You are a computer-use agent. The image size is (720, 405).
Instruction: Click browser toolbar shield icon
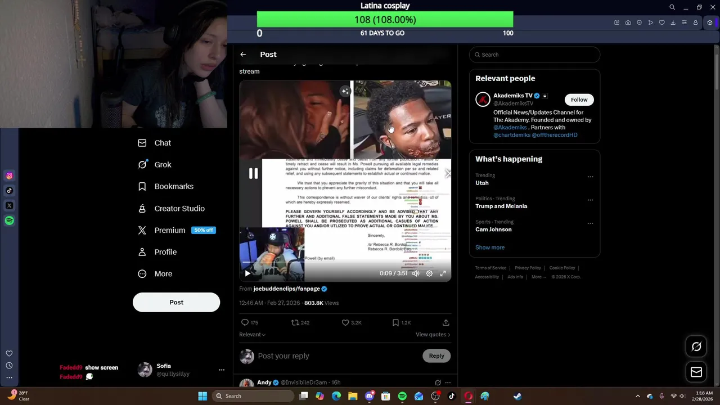639,22
